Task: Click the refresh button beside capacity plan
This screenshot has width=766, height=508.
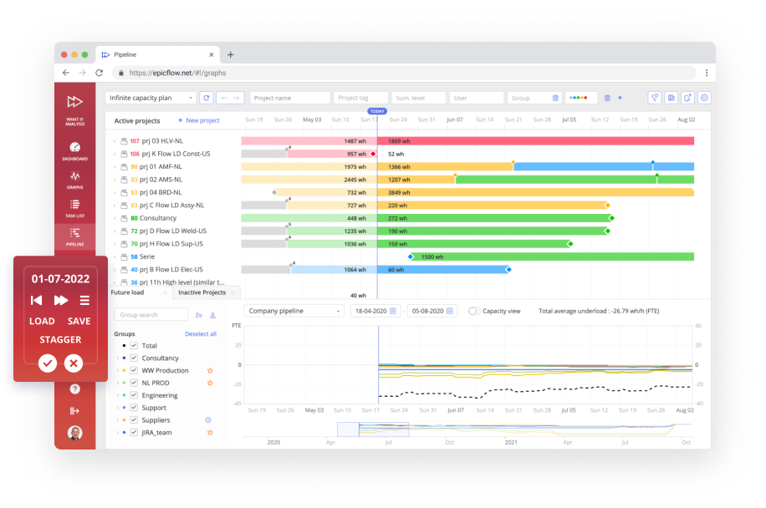Action: (x=206, y=98)
